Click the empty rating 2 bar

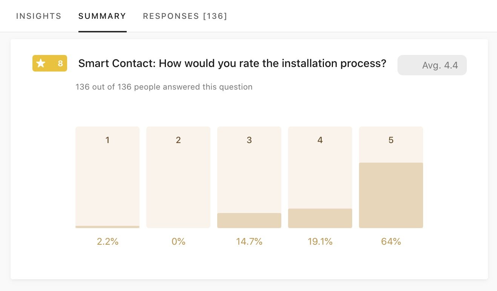[x=178, y=181]
